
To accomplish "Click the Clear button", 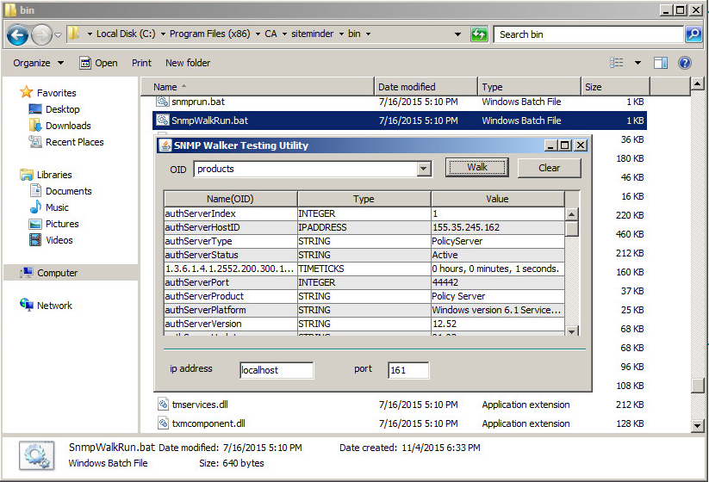I will (549, 168).
